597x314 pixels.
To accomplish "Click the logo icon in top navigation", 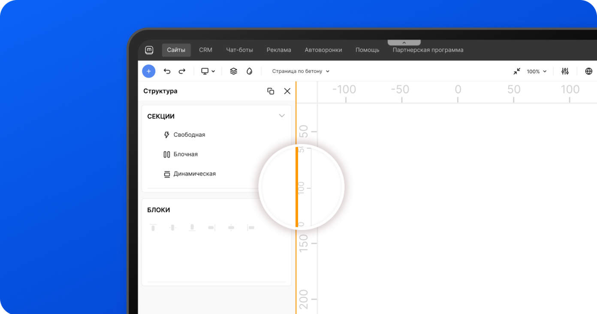I will [149, 50].
